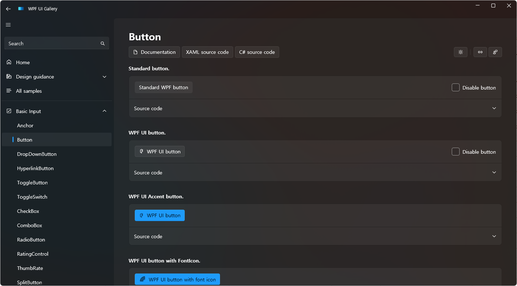The width and height of the screenshot is (517, 286).
Task: Minimize the WPF UI Gallery window
Action: click(x=477, y=6)
